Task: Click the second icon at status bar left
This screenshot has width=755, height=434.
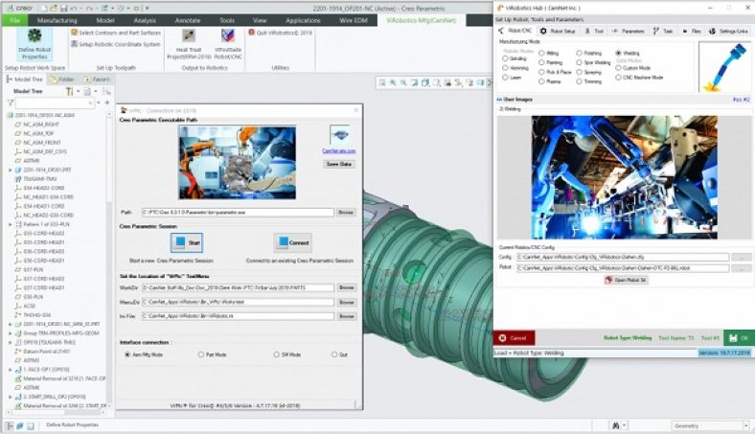Action: tap(20, 425)
